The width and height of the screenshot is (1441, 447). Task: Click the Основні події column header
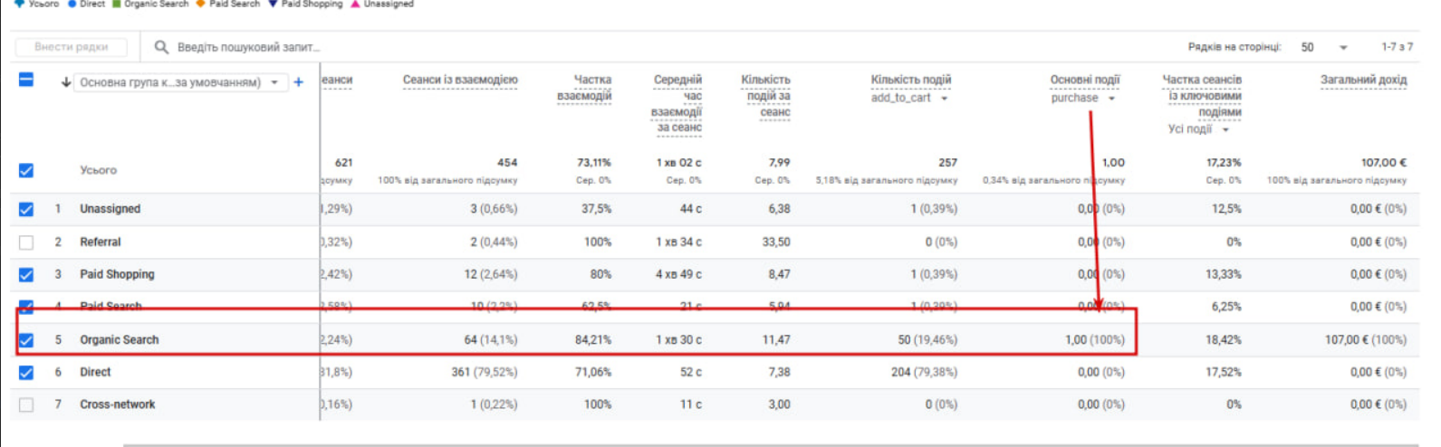coord(1085,80)
